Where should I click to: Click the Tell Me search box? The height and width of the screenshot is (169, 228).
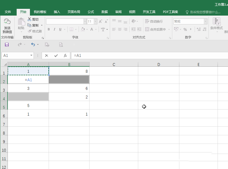(203, 12)
